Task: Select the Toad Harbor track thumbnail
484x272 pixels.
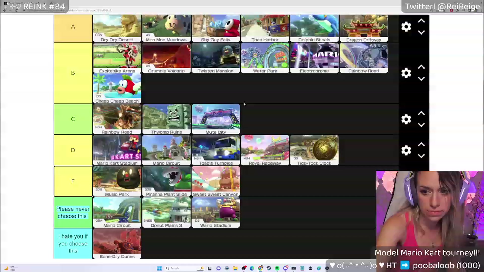Action: pos(265,28)
